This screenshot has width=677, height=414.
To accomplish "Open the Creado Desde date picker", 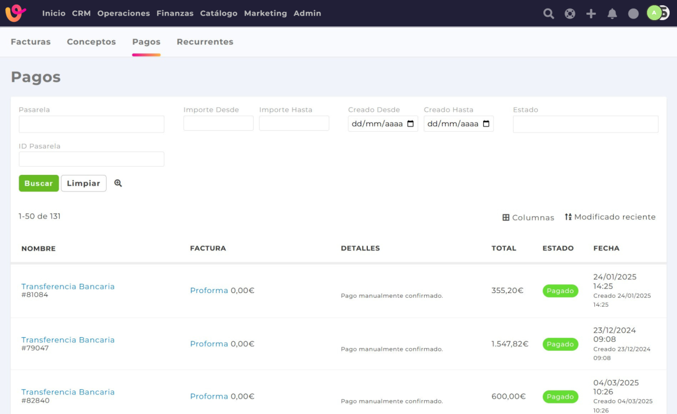I will [x=410, y=124].
